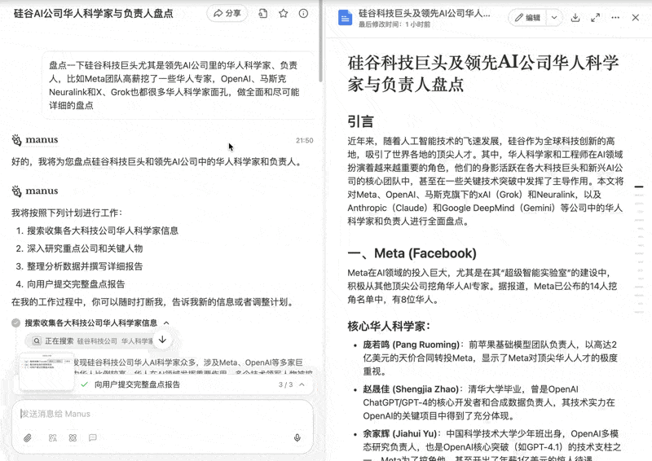This screenshot has height=461, width=652.
Task: Attach a file with the paperclip icon
Action: click(28, 437)
